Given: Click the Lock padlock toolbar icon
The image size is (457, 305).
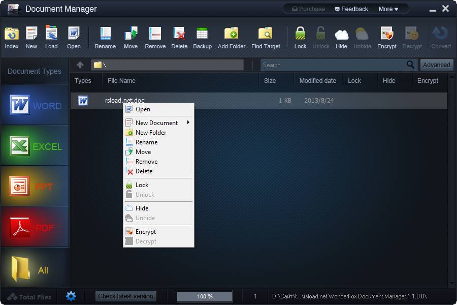Looking at the screenshot, I should [300, 33].
